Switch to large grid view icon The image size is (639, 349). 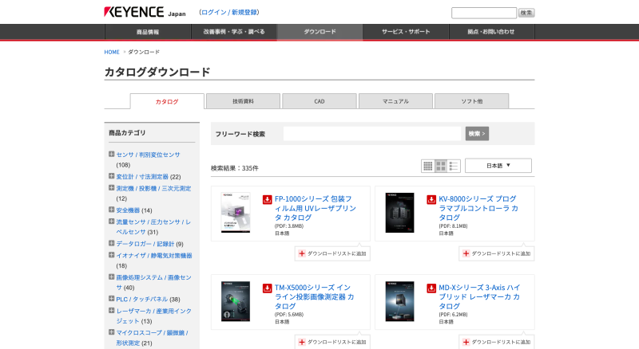click(441, 166)
